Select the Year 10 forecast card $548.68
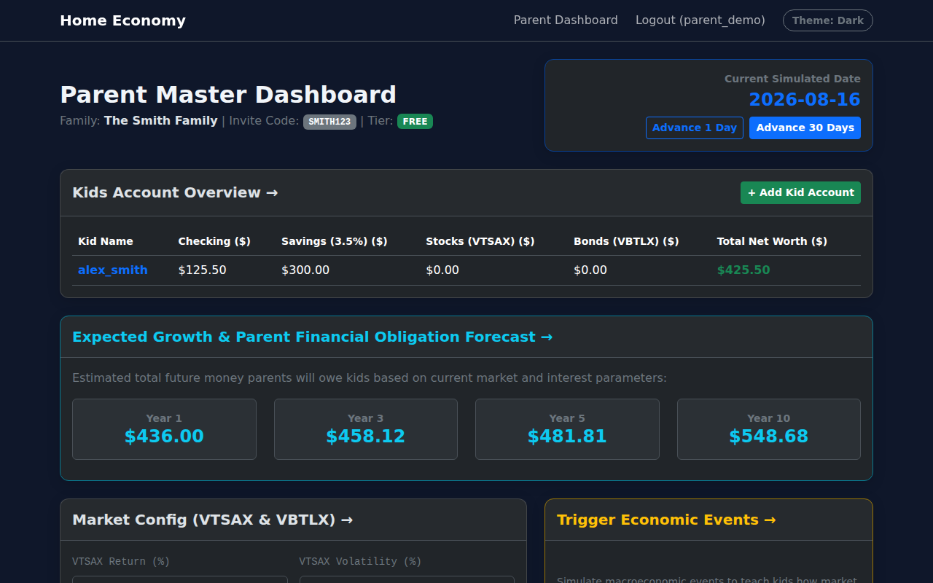This screenshot has width=933, height=583. (769, 429)
